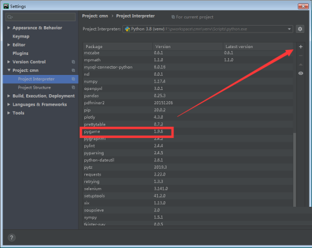312x248 pixels.
Task: Click the package list vertical scrollbar
Action: click(x=295, y=170)
